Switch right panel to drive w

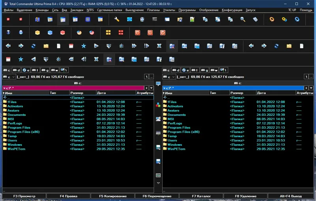coord(214,70)
